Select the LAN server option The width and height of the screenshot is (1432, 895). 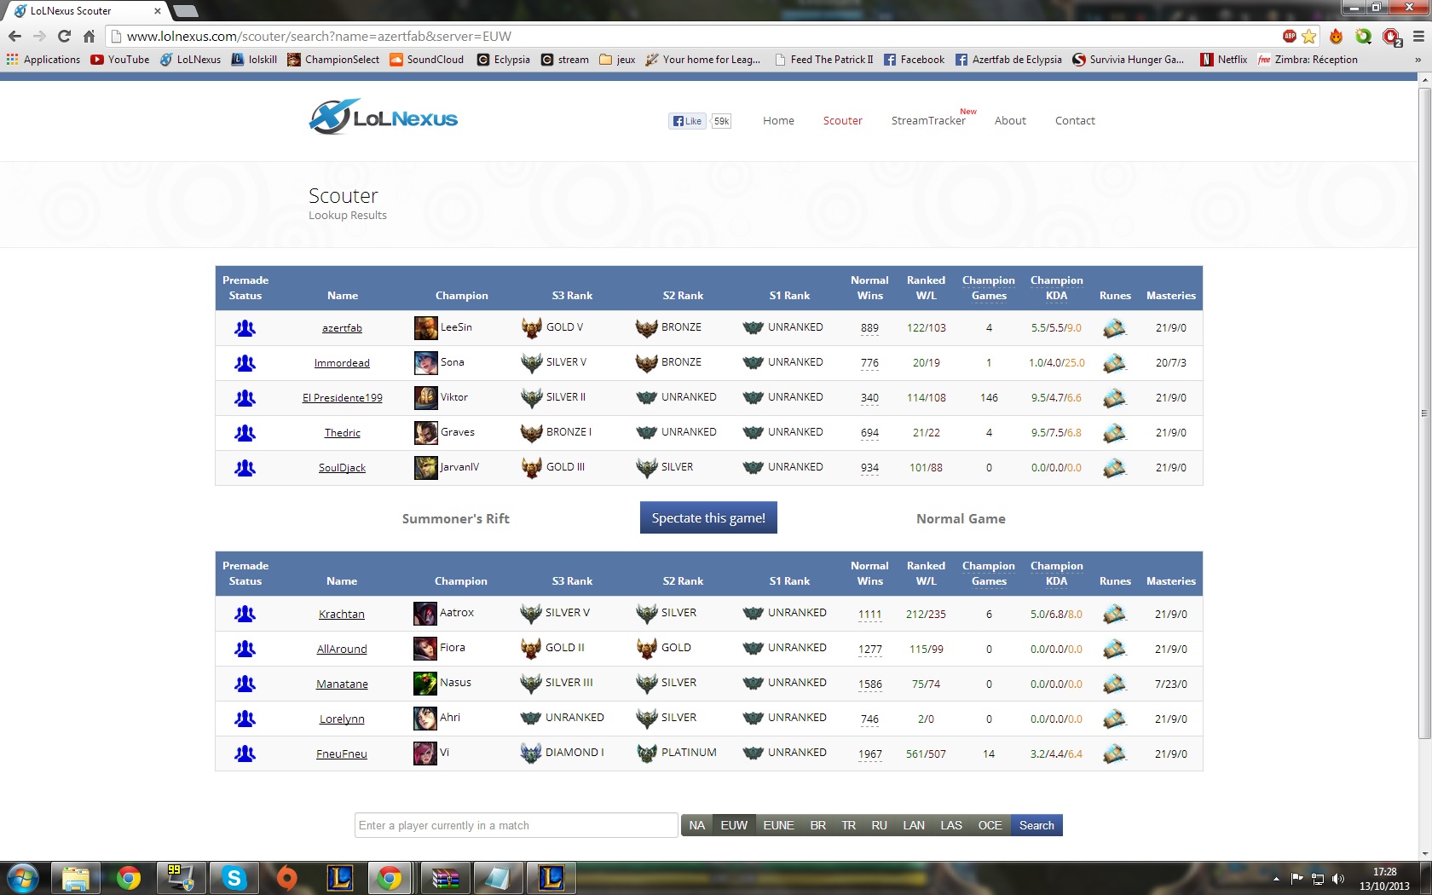coord(914,825)
